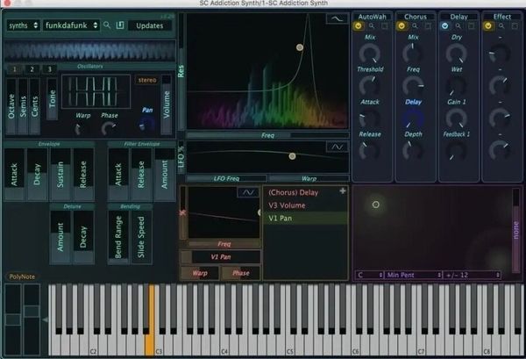Screen dimensions: 526x359
Task: Open the Min Pent scale dropdown
Action: click(x=414, y=275)
